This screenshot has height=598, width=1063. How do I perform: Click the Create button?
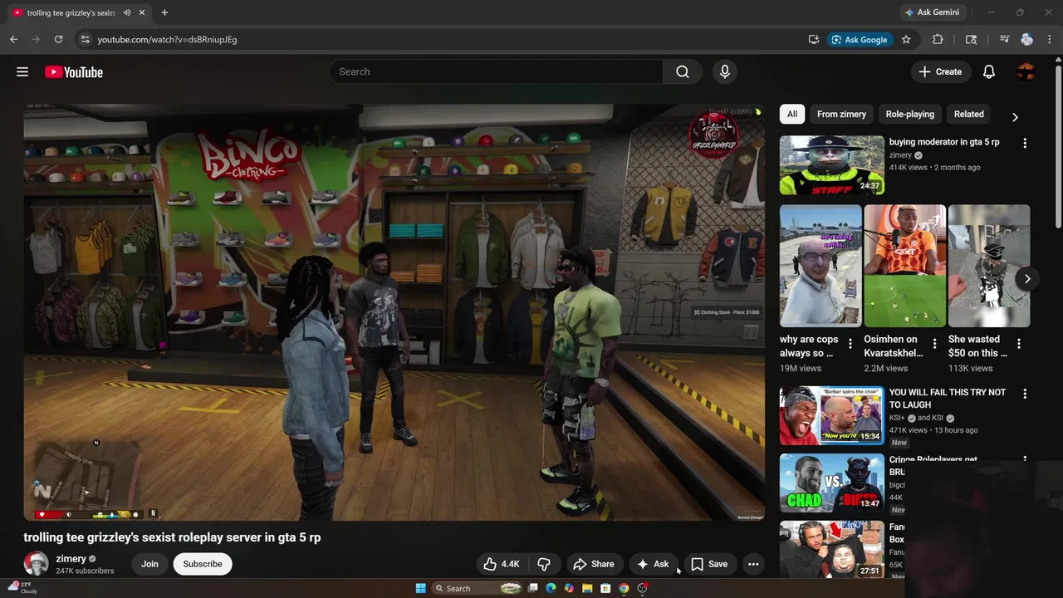coord(941,72)
